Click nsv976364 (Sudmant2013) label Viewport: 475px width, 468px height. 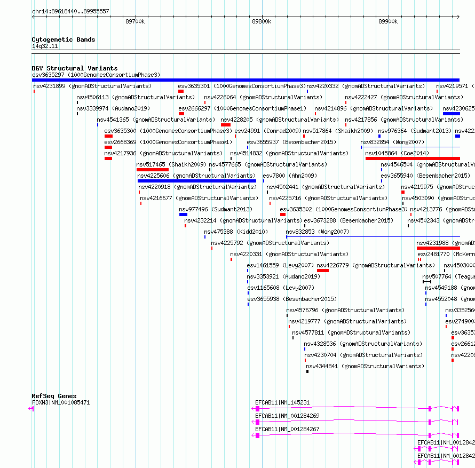(x=415, y=131)
